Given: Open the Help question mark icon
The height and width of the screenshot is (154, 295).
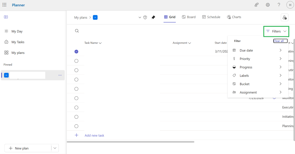Looking at the screenshot, I should click(x=279, y=5).
